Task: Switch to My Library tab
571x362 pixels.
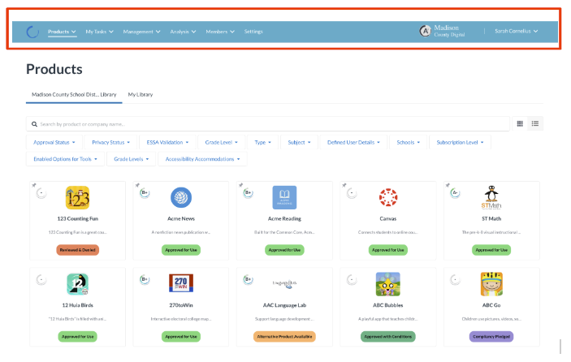Action: 141,95
